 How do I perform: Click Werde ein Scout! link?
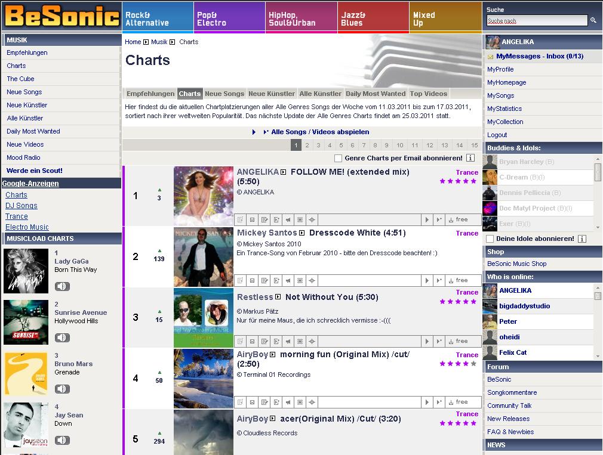[35, 171]
